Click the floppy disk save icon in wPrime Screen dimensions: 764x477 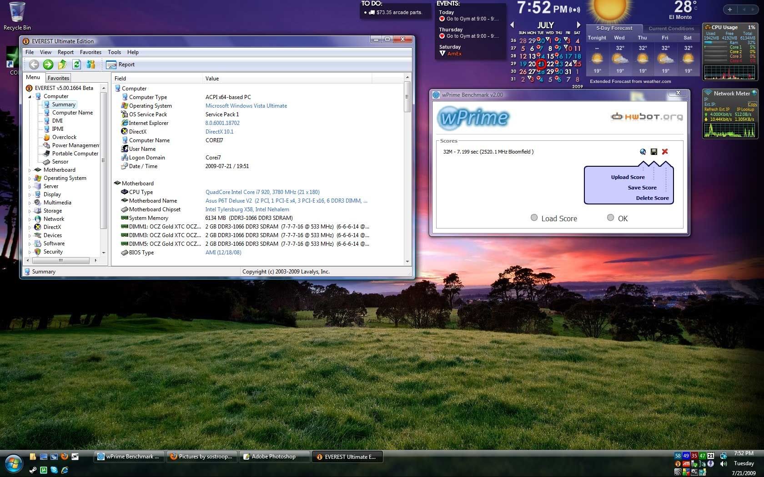654,152
